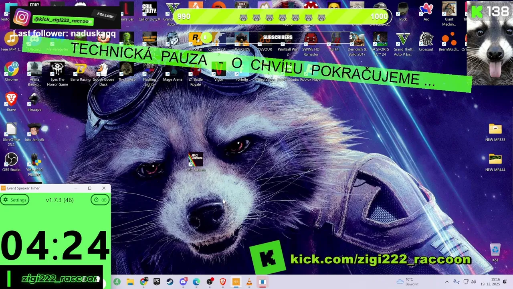Viewport: 513px width, 289px height.
Task: Open Settings in Event Speaker Timer
Action: (x=14, y=200)
